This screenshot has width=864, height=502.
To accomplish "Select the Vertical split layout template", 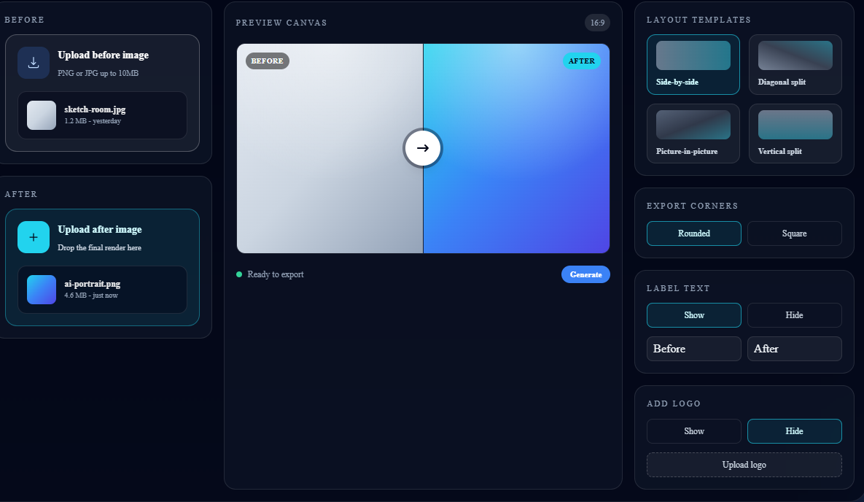I will click(795, 134).
